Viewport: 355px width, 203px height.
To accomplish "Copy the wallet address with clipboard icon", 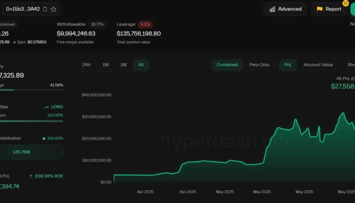I will pyautogui.click(x=45, y=9).
